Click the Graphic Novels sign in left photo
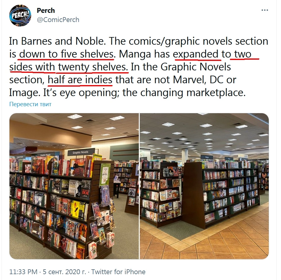The image size is (281, 280). coord(80,152)
